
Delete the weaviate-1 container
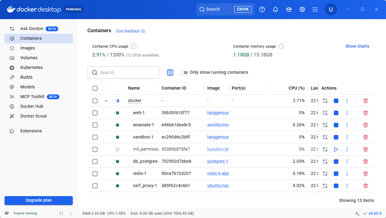point(366,125)
